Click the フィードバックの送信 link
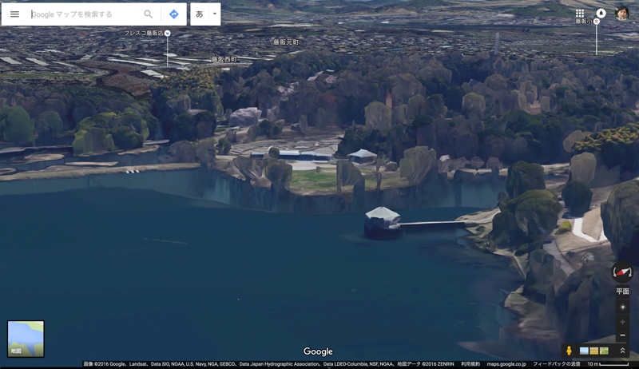The width and height of the screenshot is (639, 369). pos(557,364)
